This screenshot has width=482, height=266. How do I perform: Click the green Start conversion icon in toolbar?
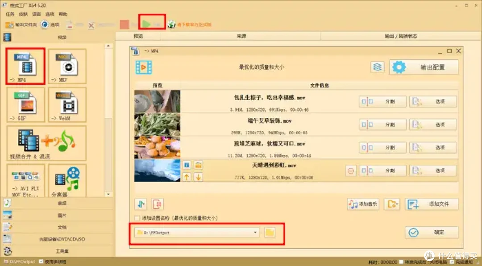(146, 24)
